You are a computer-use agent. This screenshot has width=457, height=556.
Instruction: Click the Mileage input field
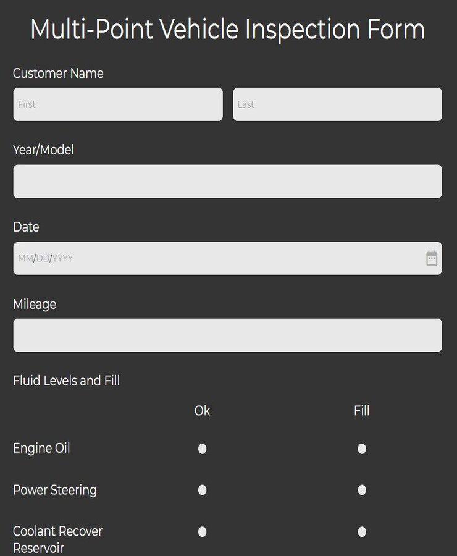(227, 335)
